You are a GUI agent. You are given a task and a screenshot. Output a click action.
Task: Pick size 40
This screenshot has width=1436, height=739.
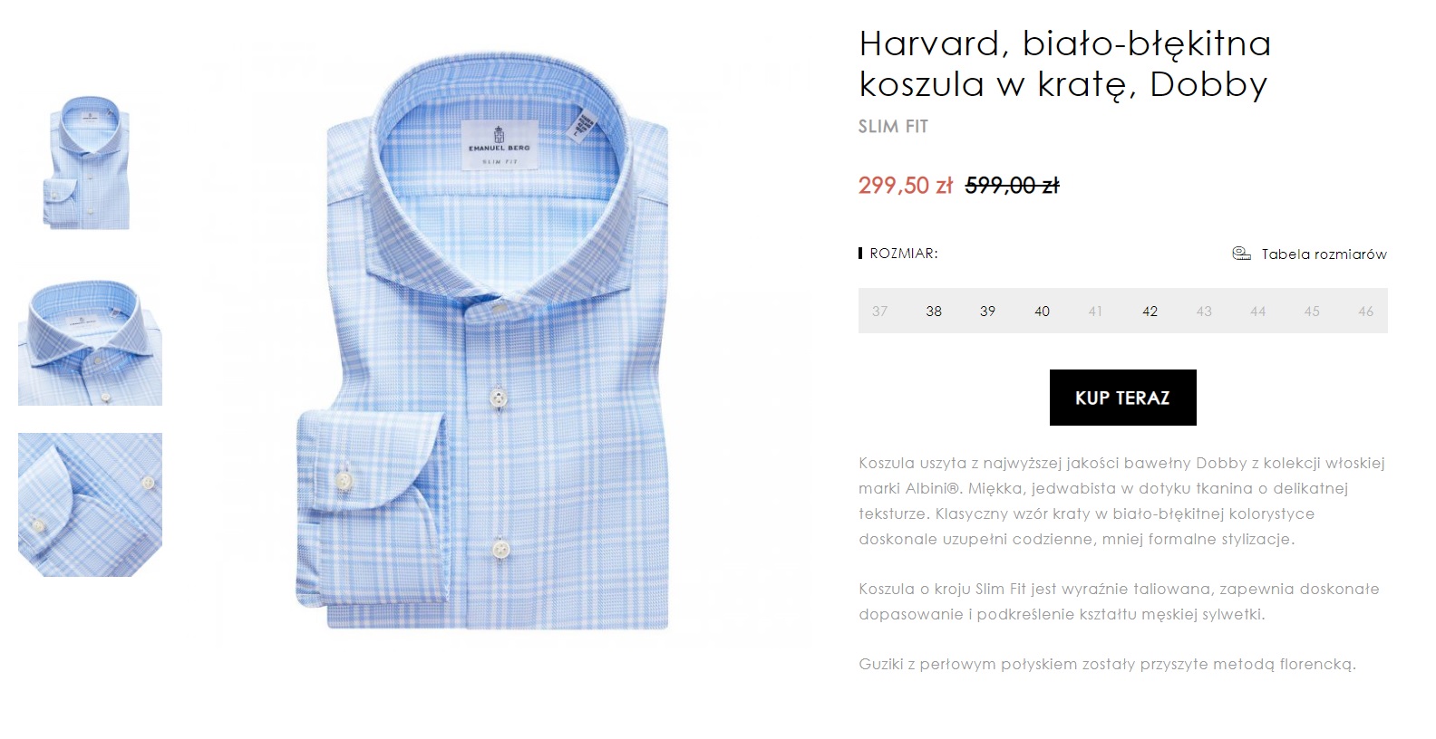(1042, 312)
